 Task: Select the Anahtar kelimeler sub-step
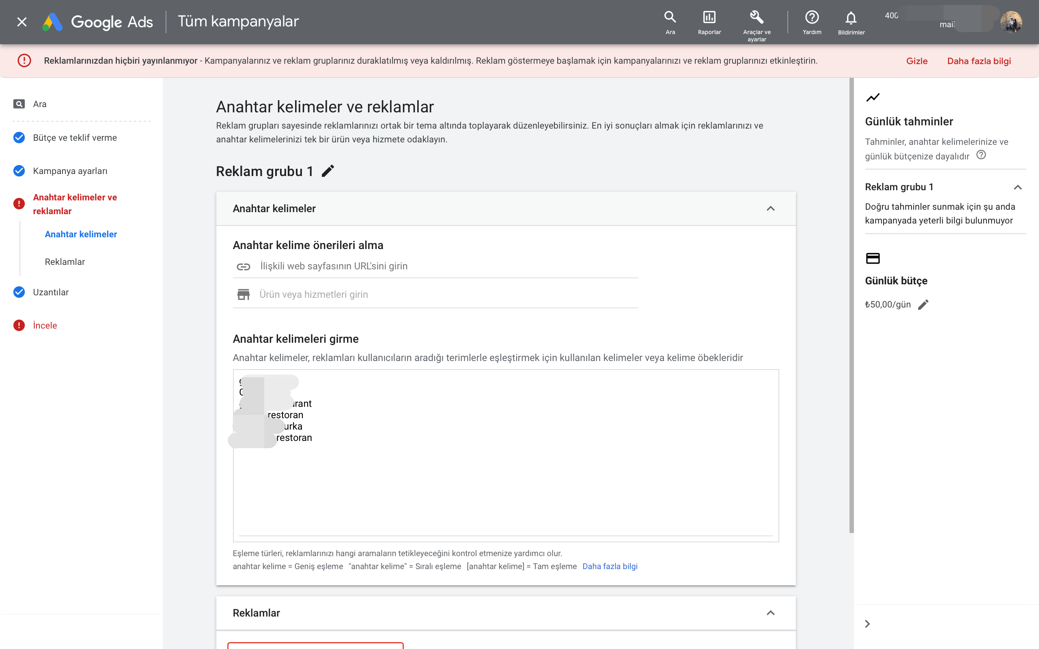point(81,234)
